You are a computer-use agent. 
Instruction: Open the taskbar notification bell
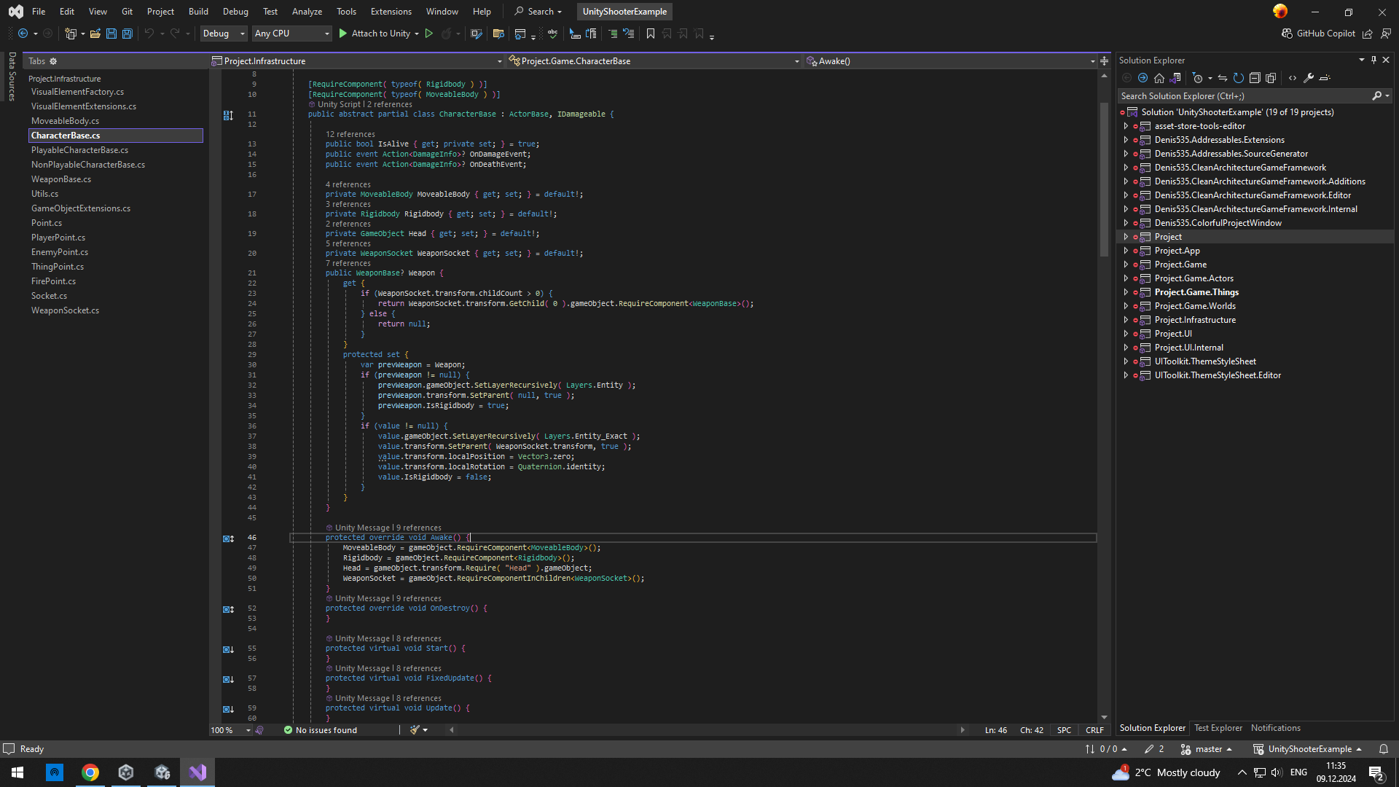[x=1384, y=749]
